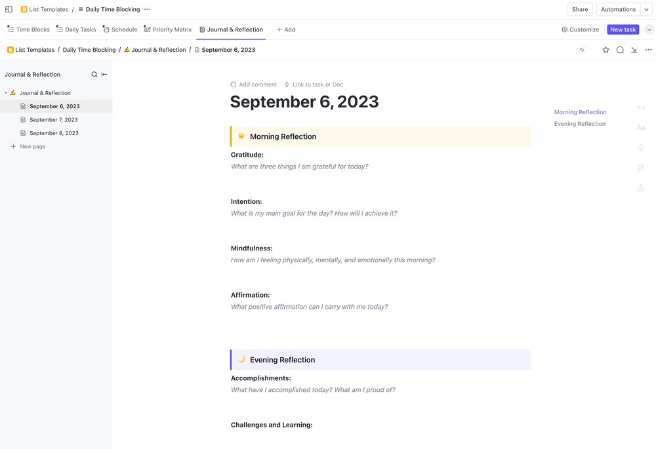Toggle the left sidebar panel icon

coord(9,9)
